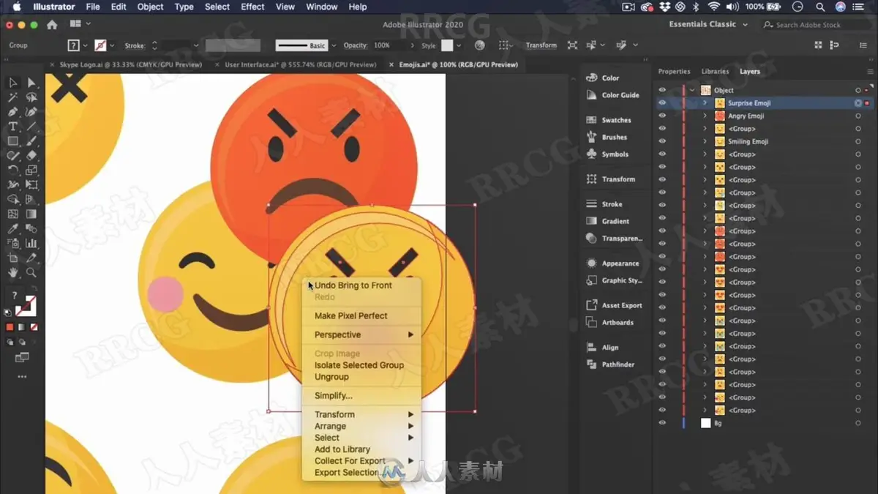878x494 pixels.
Task: Expand the Angry Emoji sublayer
Action: [x=705, y=116]
